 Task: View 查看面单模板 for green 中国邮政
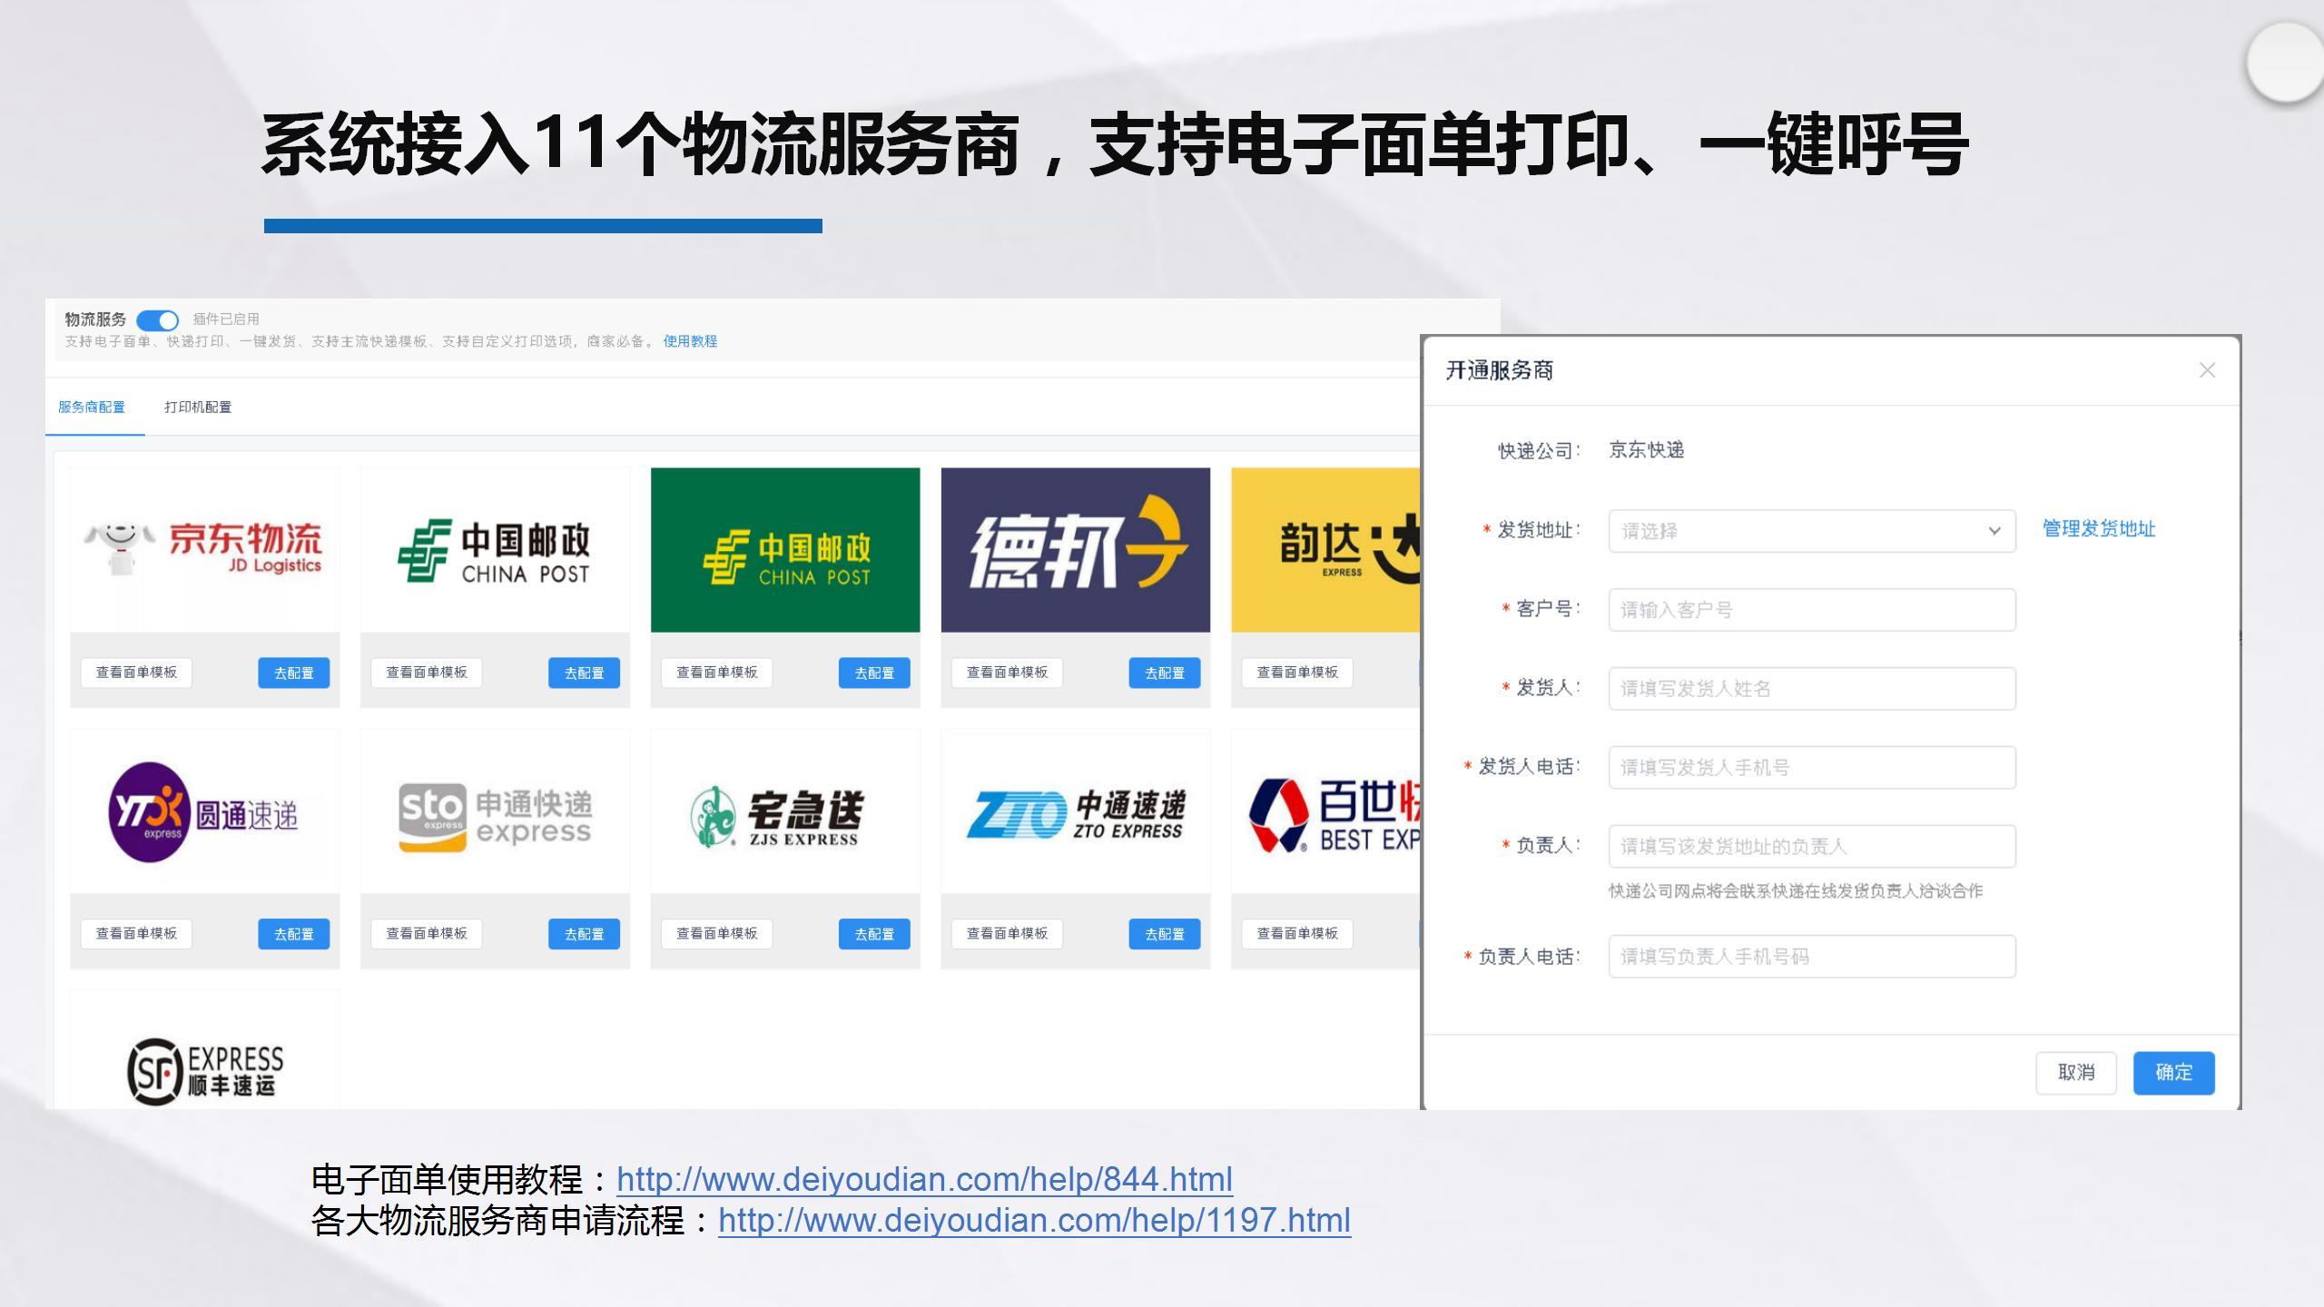(x=717, y=673)
